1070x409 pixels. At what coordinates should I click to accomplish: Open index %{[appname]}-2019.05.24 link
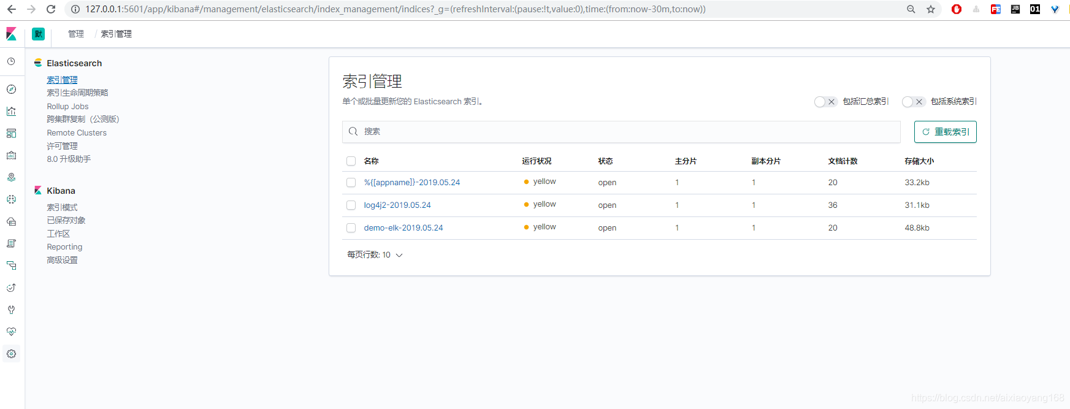pyautogui.click(x=411, y=183)
